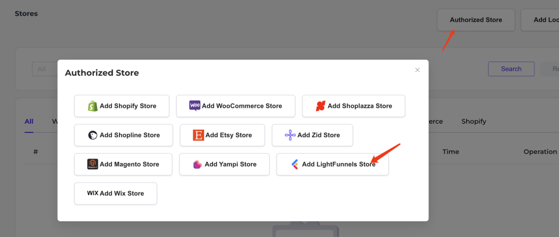Select Add WooCommerce Store text label
This screenshot has height=237, width=559.
(242, 106)
